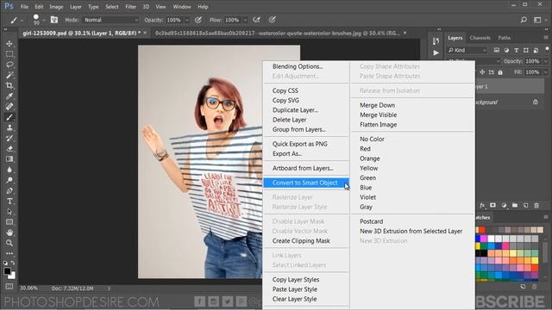Enable airbrush-style build-up
The width and height of the screenshot is (552, 310).
point(257,20)
